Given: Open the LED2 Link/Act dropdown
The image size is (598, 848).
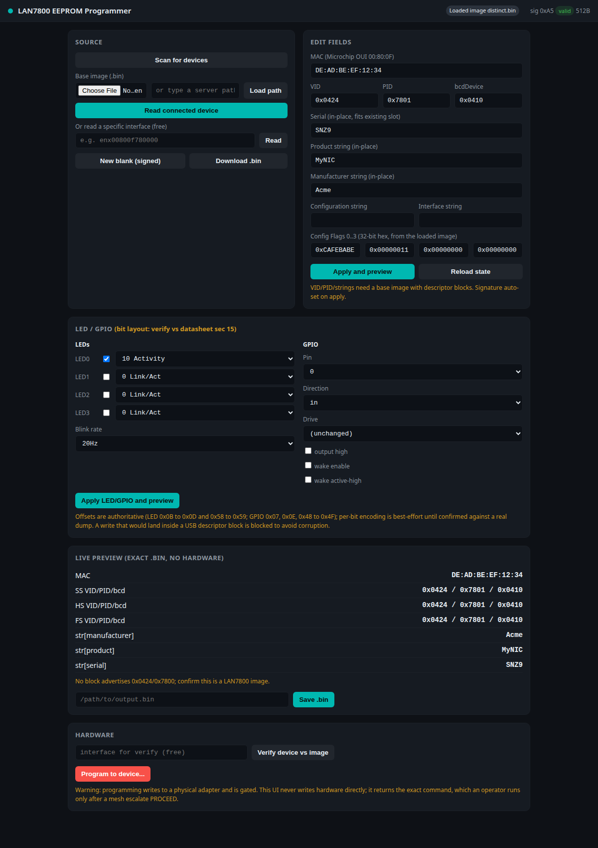Looking at the screenshot, I should (205, 395).
